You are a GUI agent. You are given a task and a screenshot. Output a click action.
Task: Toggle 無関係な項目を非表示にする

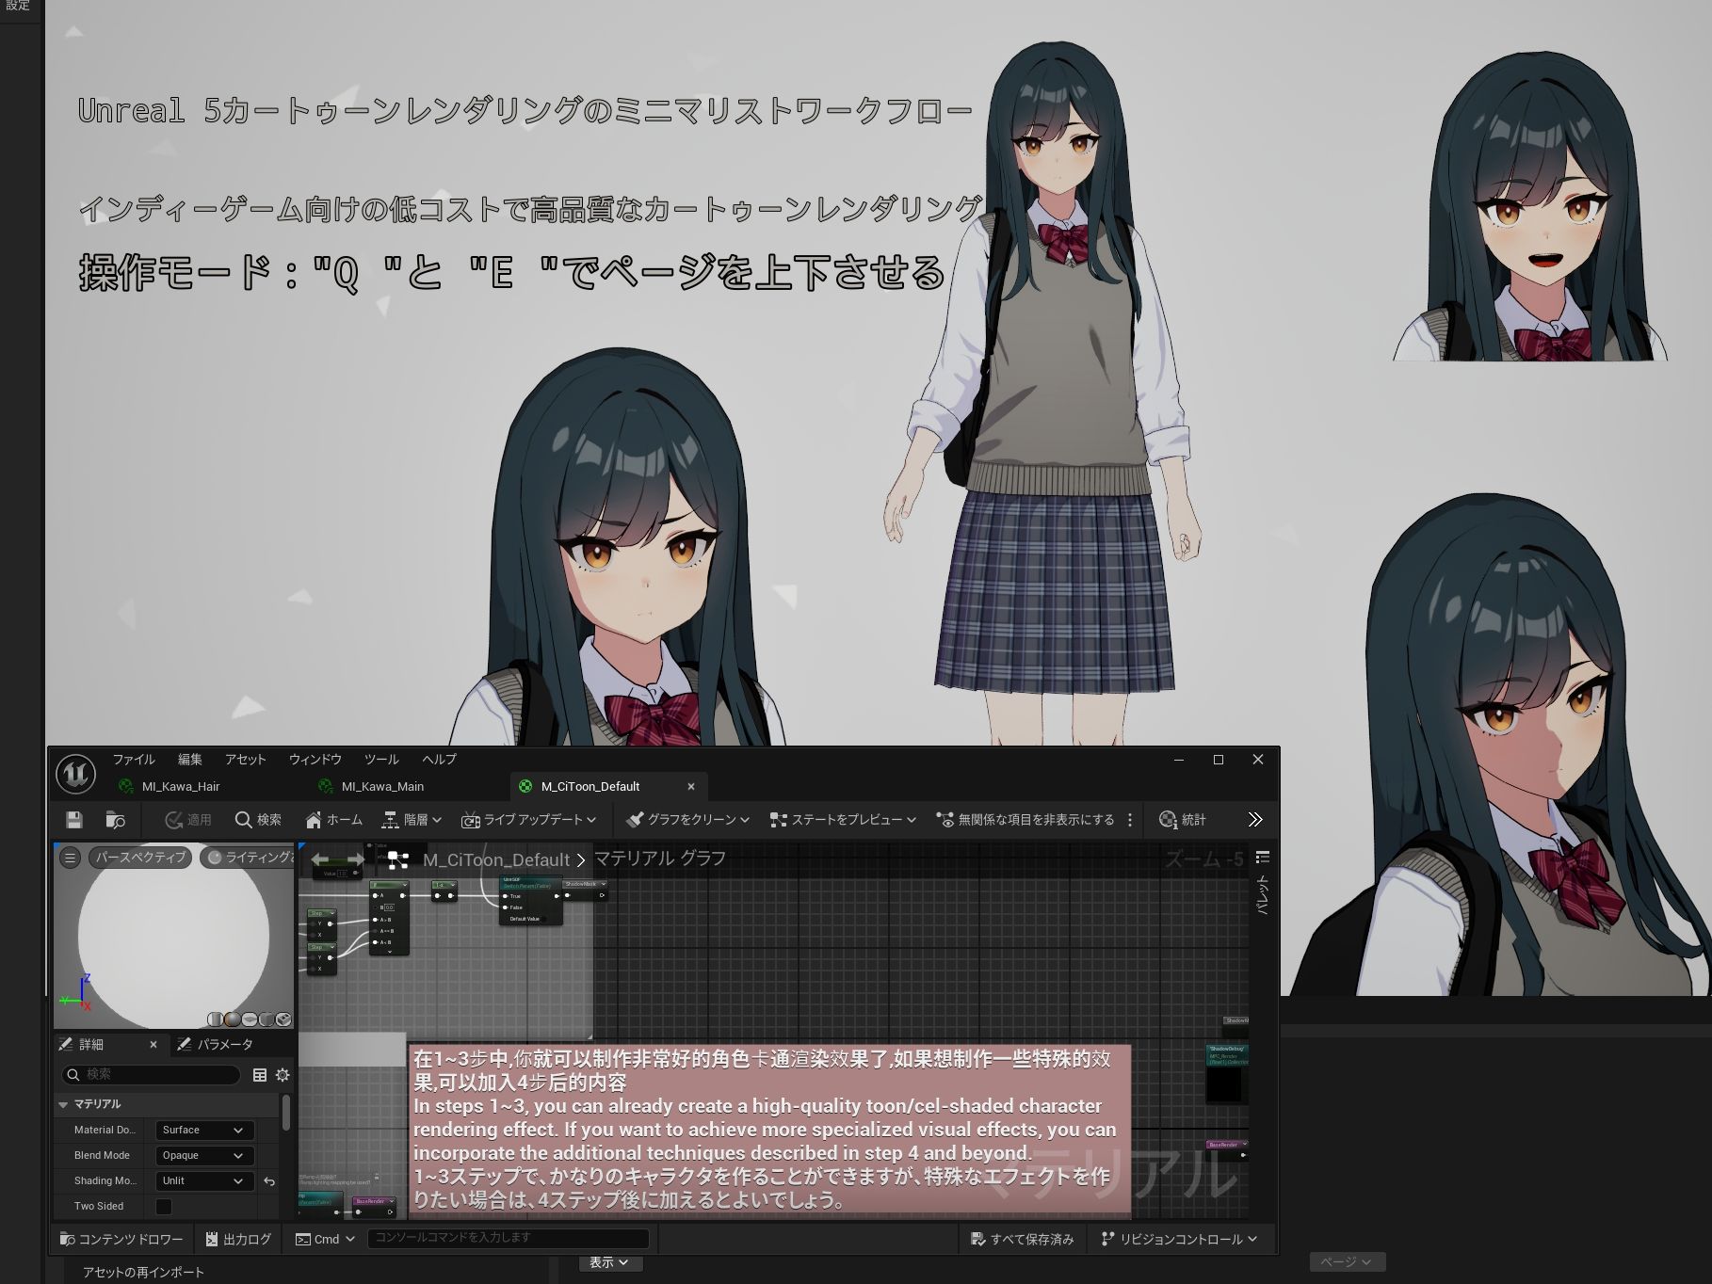point(1026,820)
